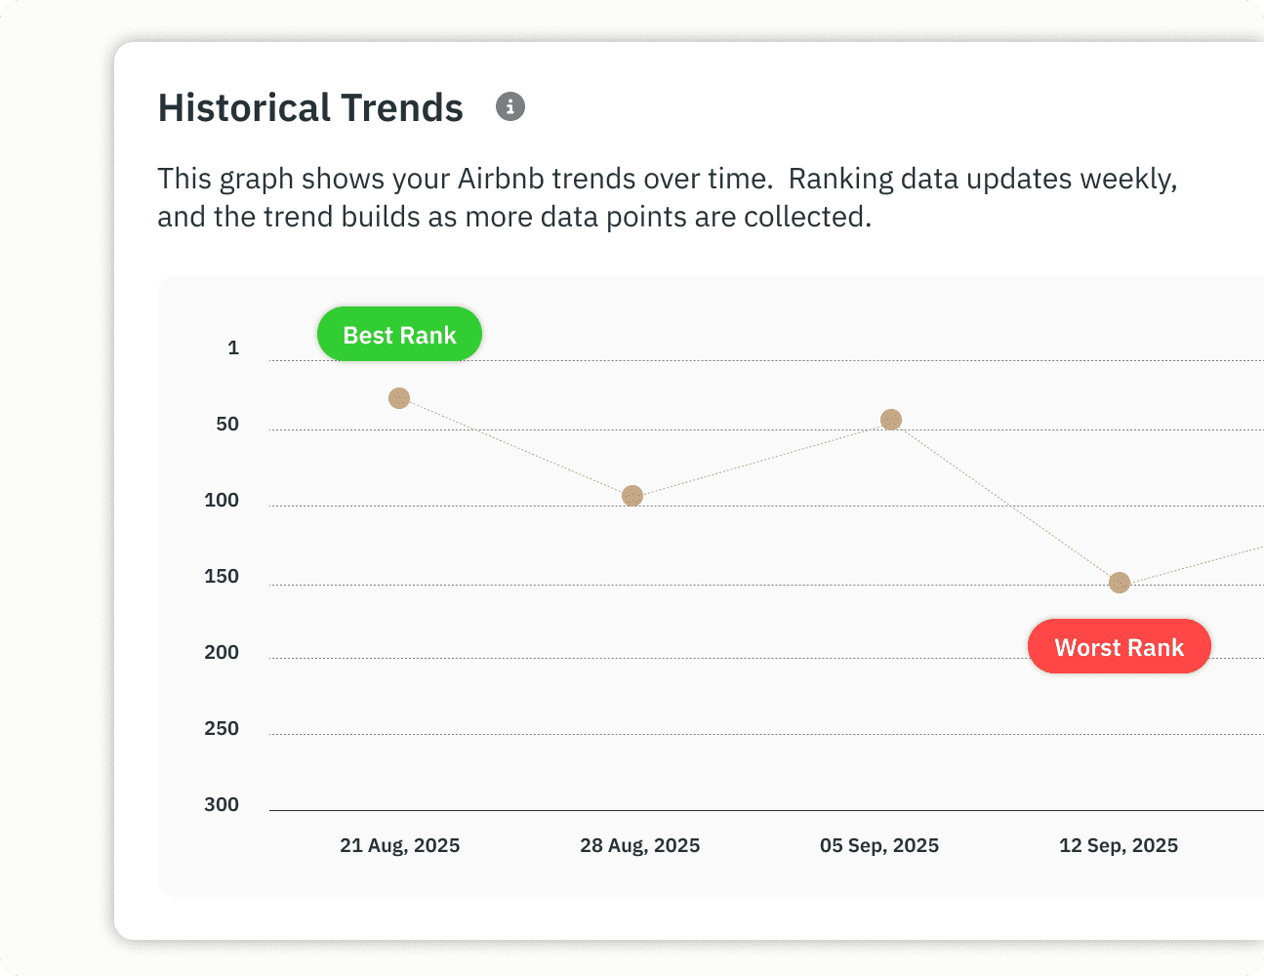Click the 21 Aug, 2025 axis label
The image size is (1264, 976).
(399, 845)
